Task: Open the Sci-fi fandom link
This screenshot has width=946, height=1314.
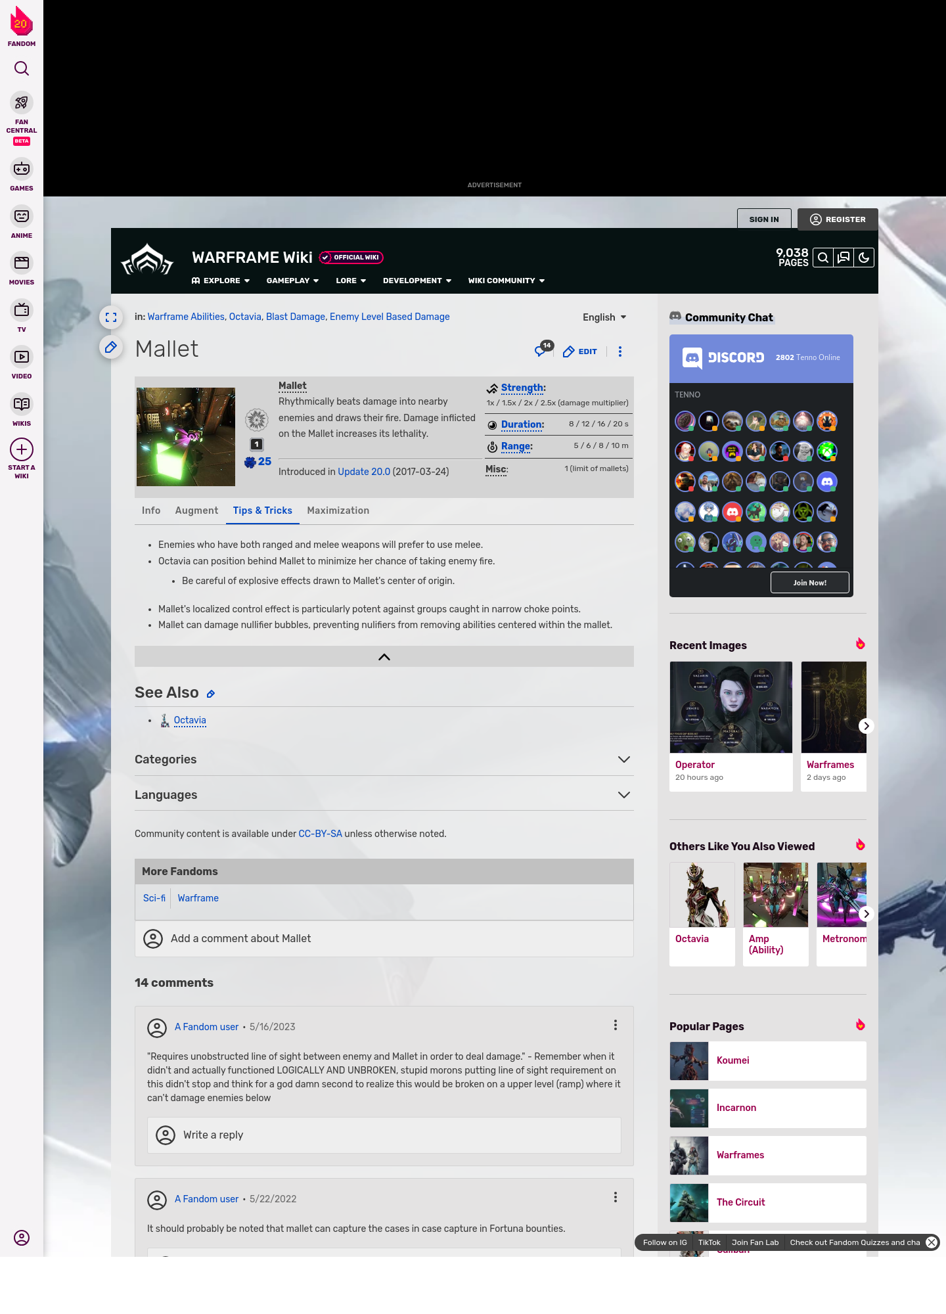Action: click(x=154, y=898)
